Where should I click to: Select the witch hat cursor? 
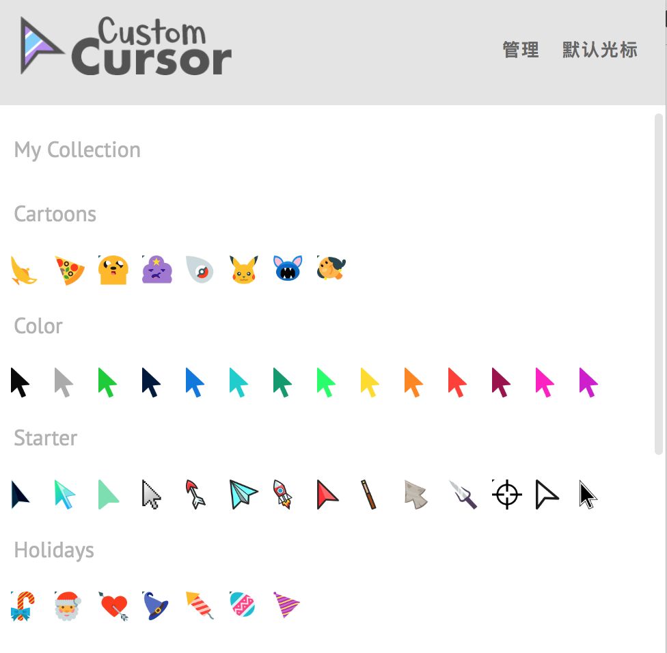pos(155,606)
